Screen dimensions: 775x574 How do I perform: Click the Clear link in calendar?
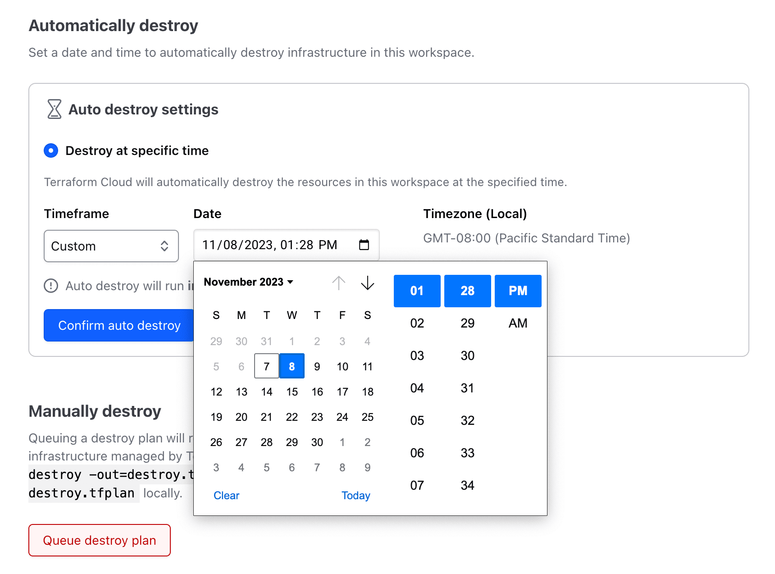point(226,496)
